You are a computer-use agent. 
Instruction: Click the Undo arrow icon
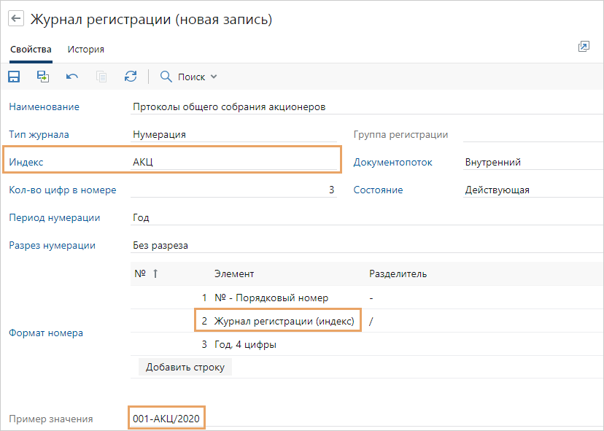click(x=72, y=77)
